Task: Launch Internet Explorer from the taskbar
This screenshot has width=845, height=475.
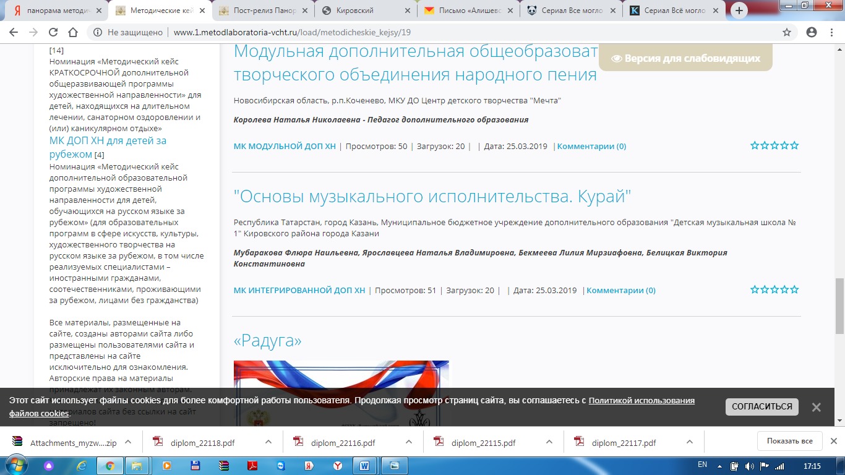Action: click(x=81, y=465)
